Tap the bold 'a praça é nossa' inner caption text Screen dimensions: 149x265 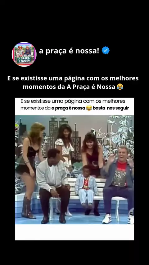(68, 108)
